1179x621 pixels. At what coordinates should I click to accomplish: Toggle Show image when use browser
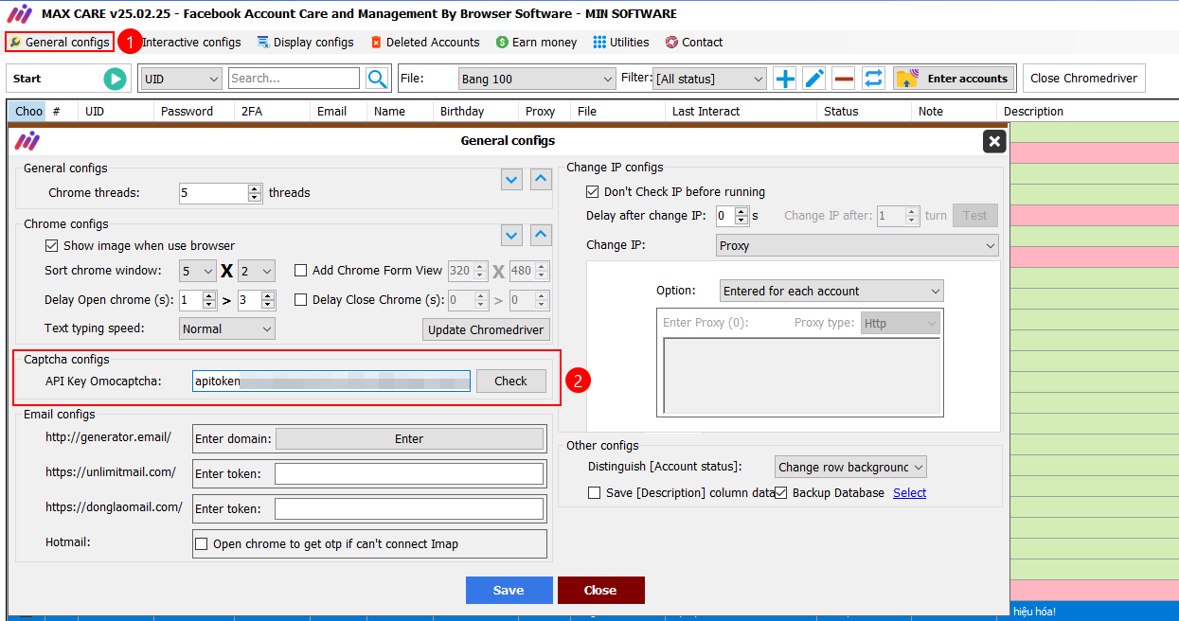coord(52,245)
